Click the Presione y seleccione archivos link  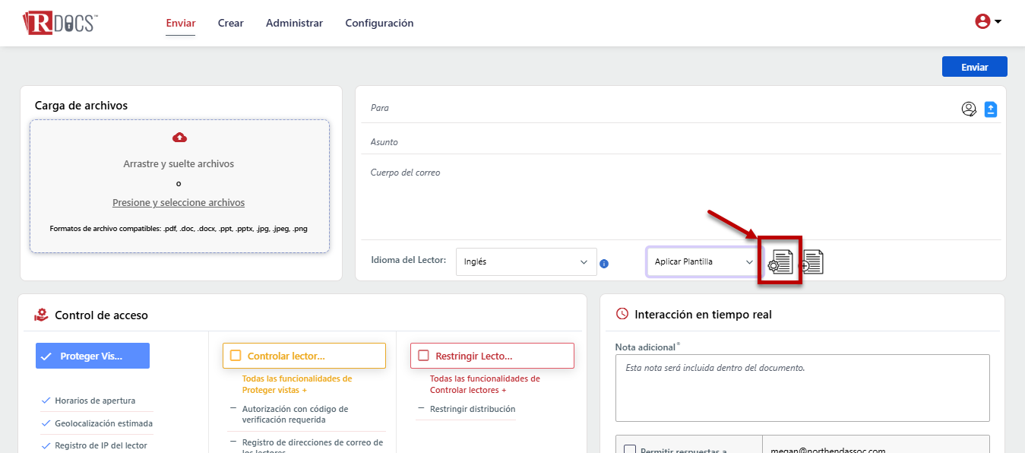(x=179, y=203)
